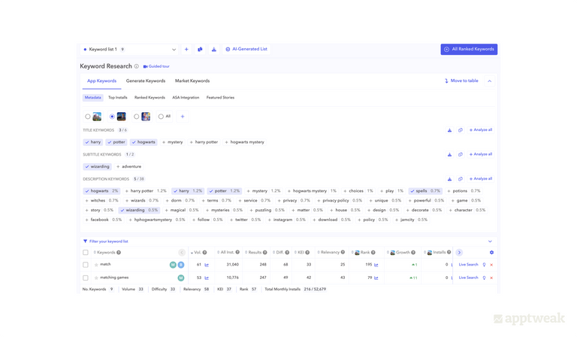Start the Guided tour
577x337 pixels.
tap(156, 66)
